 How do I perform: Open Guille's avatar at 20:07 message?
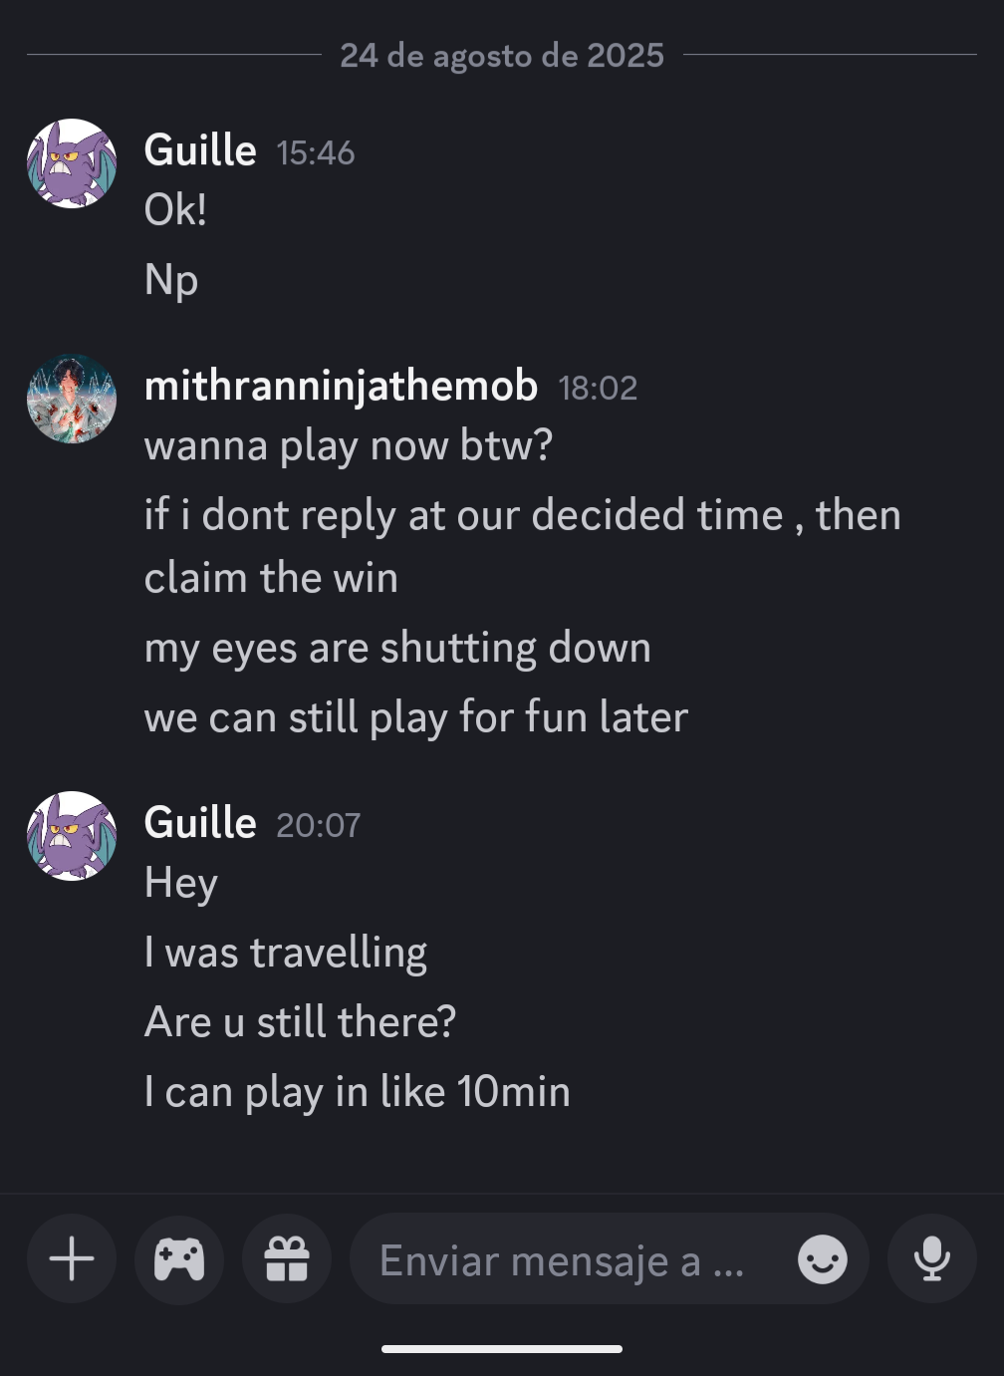[72, 836]
